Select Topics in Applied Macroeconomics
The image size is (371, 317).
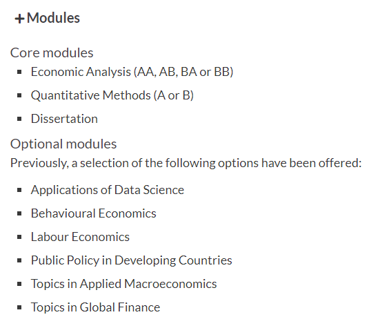click(x=123, y=284)
